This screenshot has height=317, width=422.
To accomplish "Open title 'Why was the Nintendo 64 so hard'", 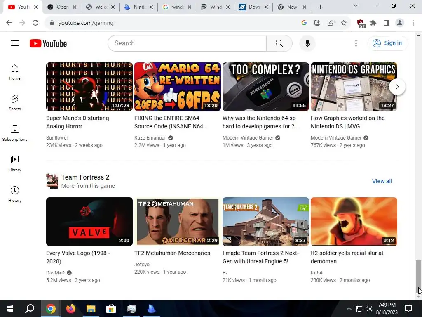I will click(x=260, y=122).
